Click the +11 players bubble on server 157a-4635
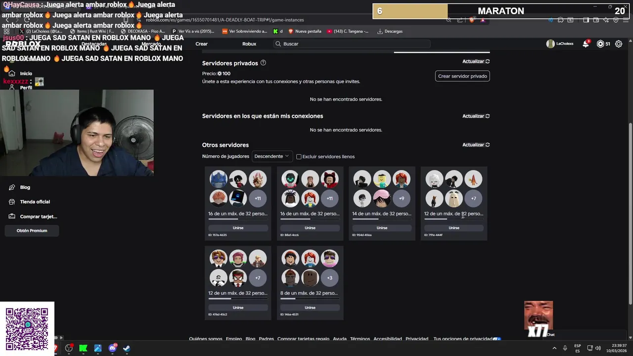The height and width of the screenshot is (356, 633). [258, 198]
